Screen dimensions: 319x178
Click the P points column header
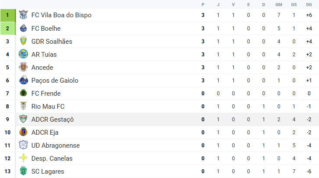pos(203,5)
